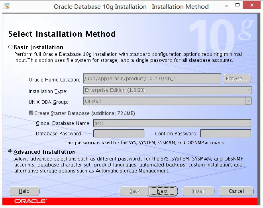
Task: Open the Installation Type dropdown
Action: (x=167, y=90)
